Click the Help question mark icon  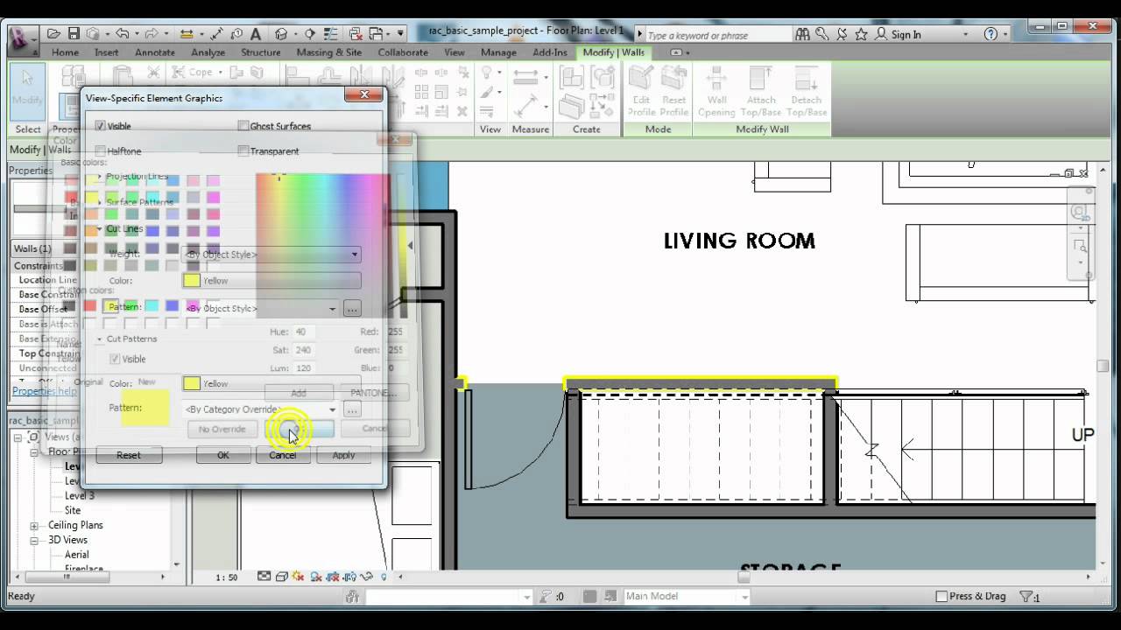tap(991, 34)
